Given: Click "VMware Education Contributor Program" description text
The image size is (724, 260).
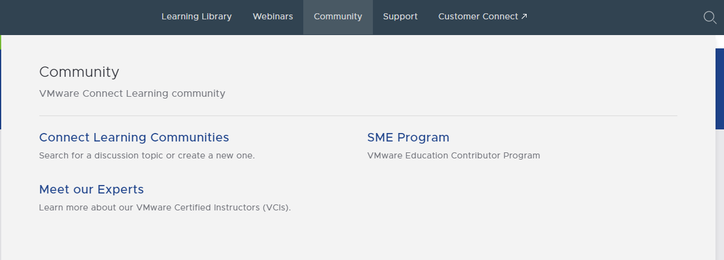Looking at the screenshot, I should 453,156.
